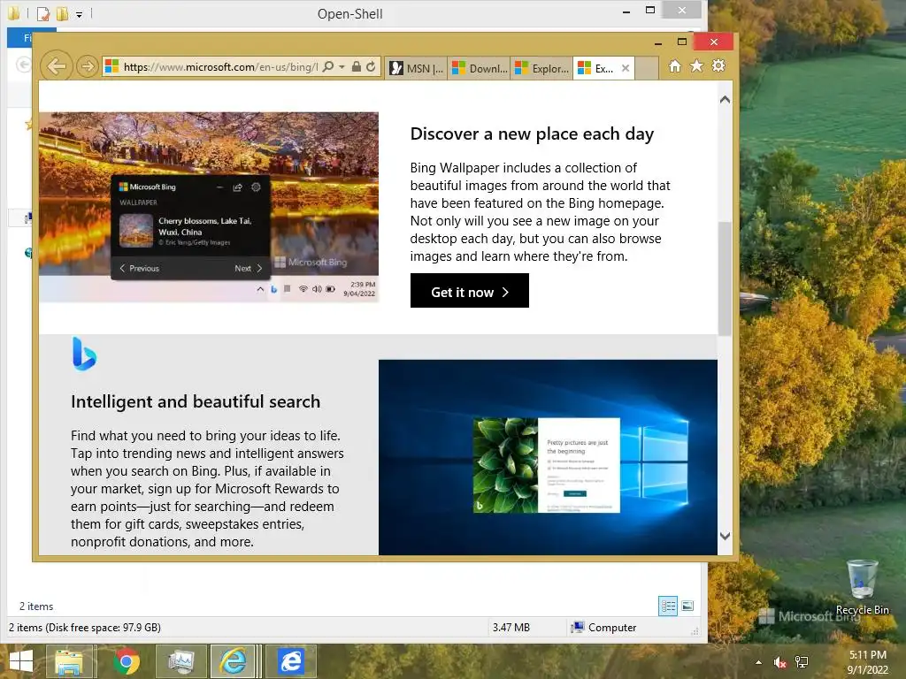Go back with Internet Explorer back arrow
The width and height of the screenshot is (906, 679).
click(56, 66)
